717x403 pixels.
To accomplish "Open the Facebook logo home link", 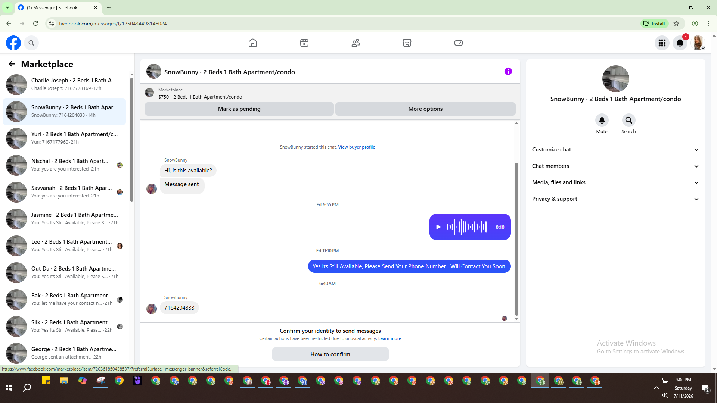I will tap(13, 43).
